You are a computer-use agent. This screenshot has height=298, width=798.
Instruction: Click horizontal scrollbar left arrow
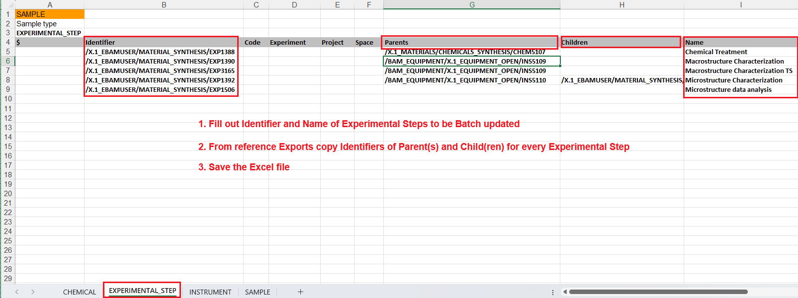[x=565, y=292]
